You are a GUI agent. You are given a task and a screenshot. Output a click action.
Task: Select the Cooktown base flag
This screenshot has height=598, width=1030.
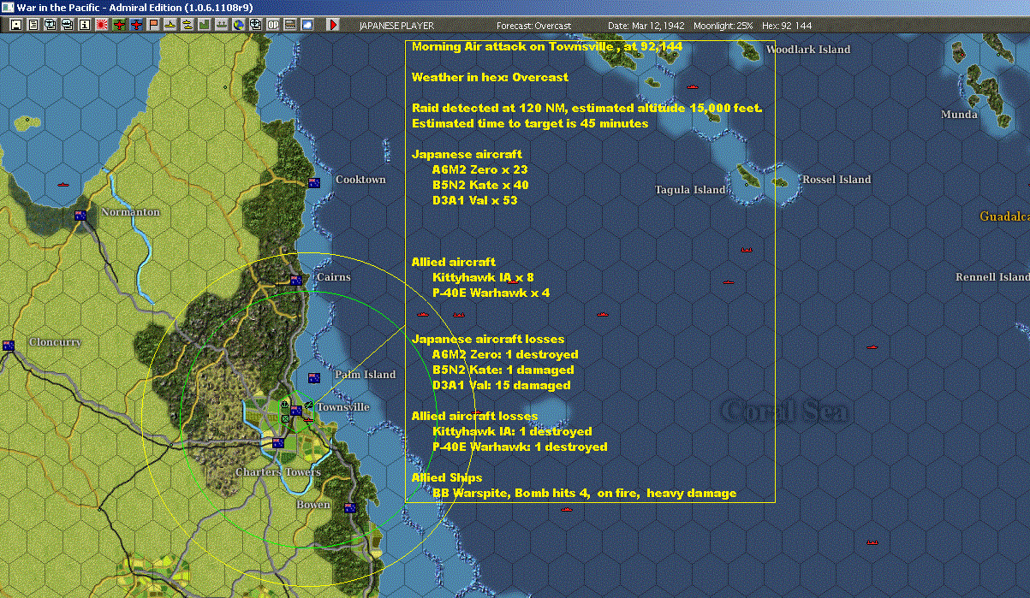click(314, 183)
